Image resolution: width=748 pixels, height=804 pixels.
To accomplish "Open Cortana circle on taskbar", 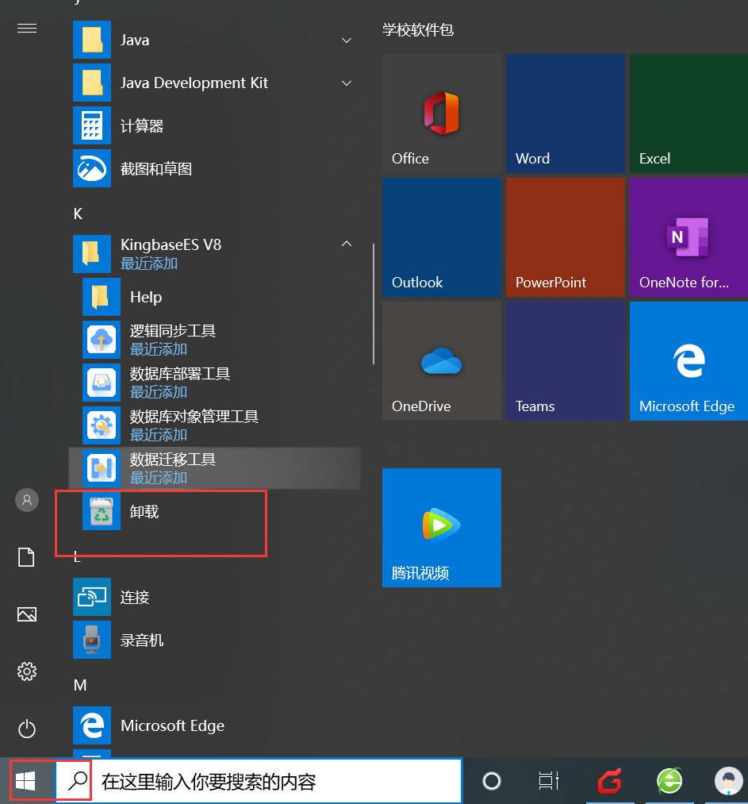I will click(x=492, y=782).
